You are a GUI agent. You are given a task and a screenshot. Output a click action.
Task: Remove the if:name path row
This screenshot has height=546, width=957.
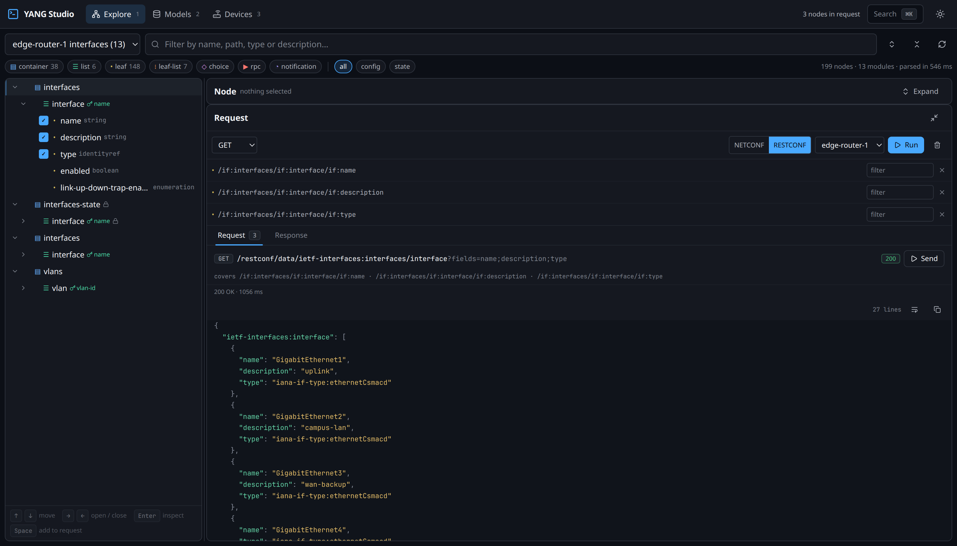coord(942,170)
